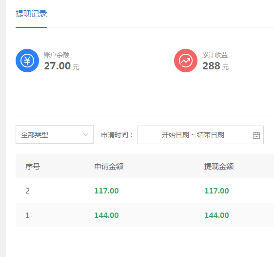Viewport: 274px width, 257px height.
Task: Click the blue yuan account balance icon
Action: pos(27,61)
